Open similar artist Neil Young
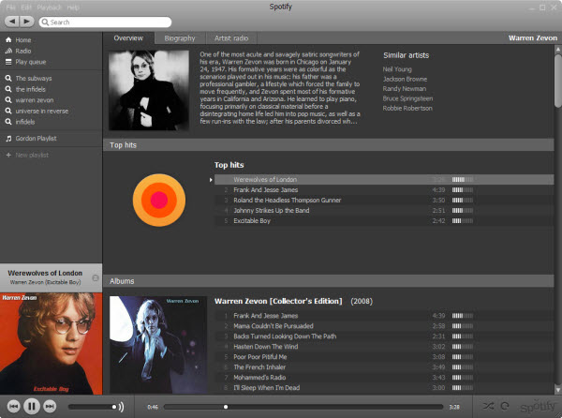The height and width of the screenshot is (418, 562). point(397,69)
